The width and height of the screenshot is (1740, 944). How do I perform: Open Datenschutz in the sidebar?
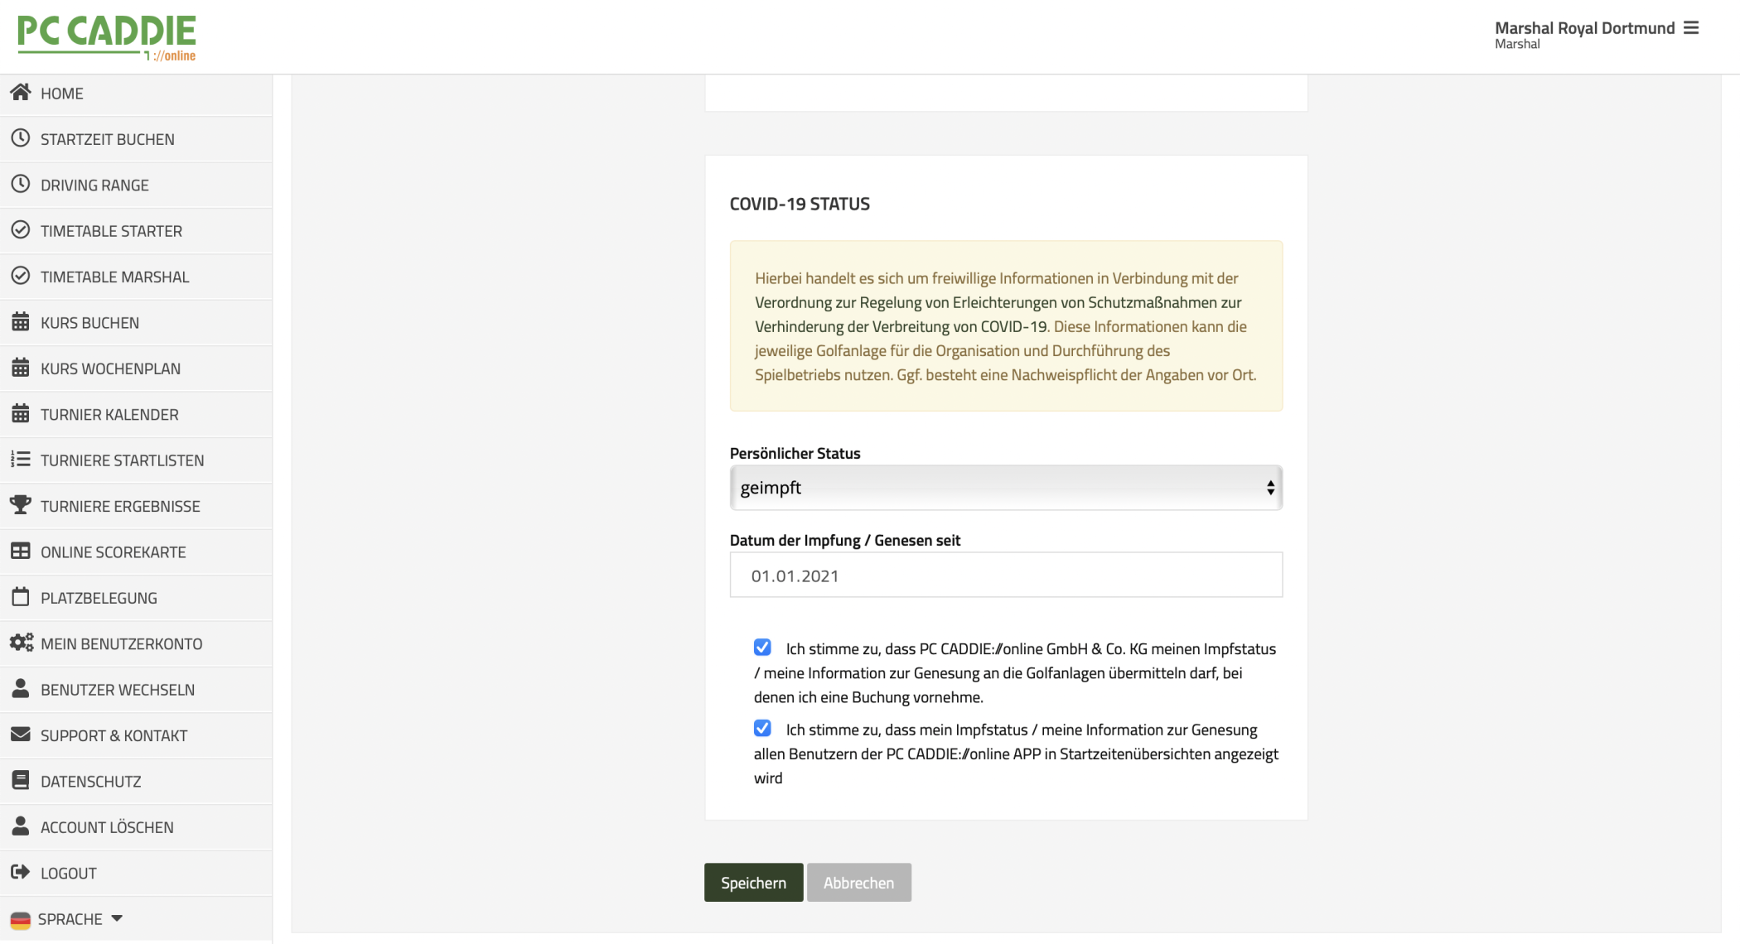coord(90,782)
